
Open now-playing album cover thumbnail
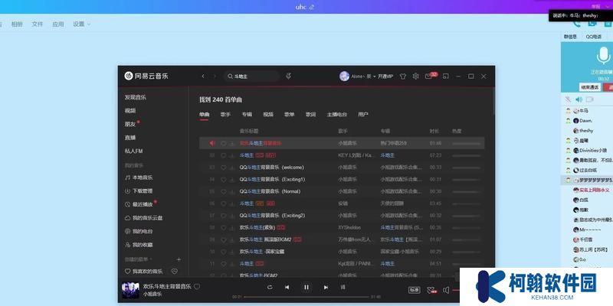point(130,291)
